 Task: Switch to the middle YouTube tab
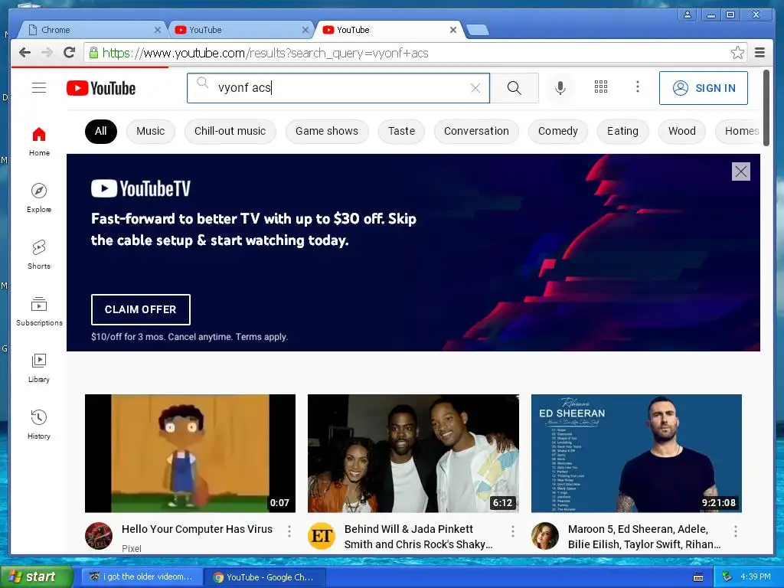(240, 30)
